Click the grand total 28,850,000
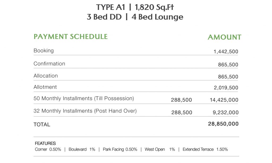The image size is (272, 163). 223,124
